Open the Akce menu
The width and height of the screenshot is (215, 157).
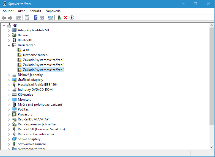coord(21,11)
